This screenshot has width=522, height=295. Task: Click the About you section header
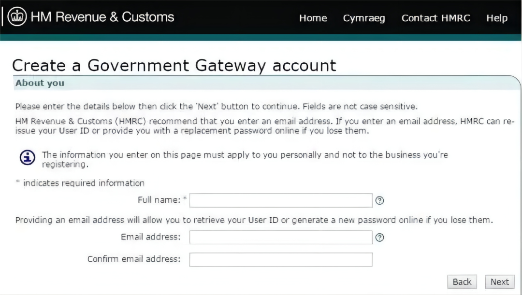tap(40, 83)
